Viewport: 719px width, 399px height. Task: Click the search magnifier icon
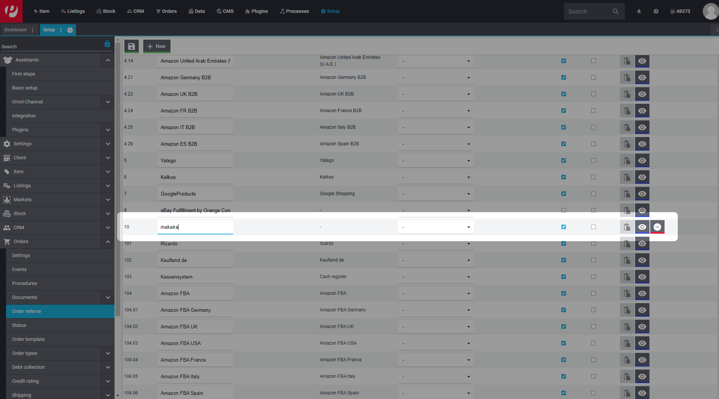(x=615, y=11)
